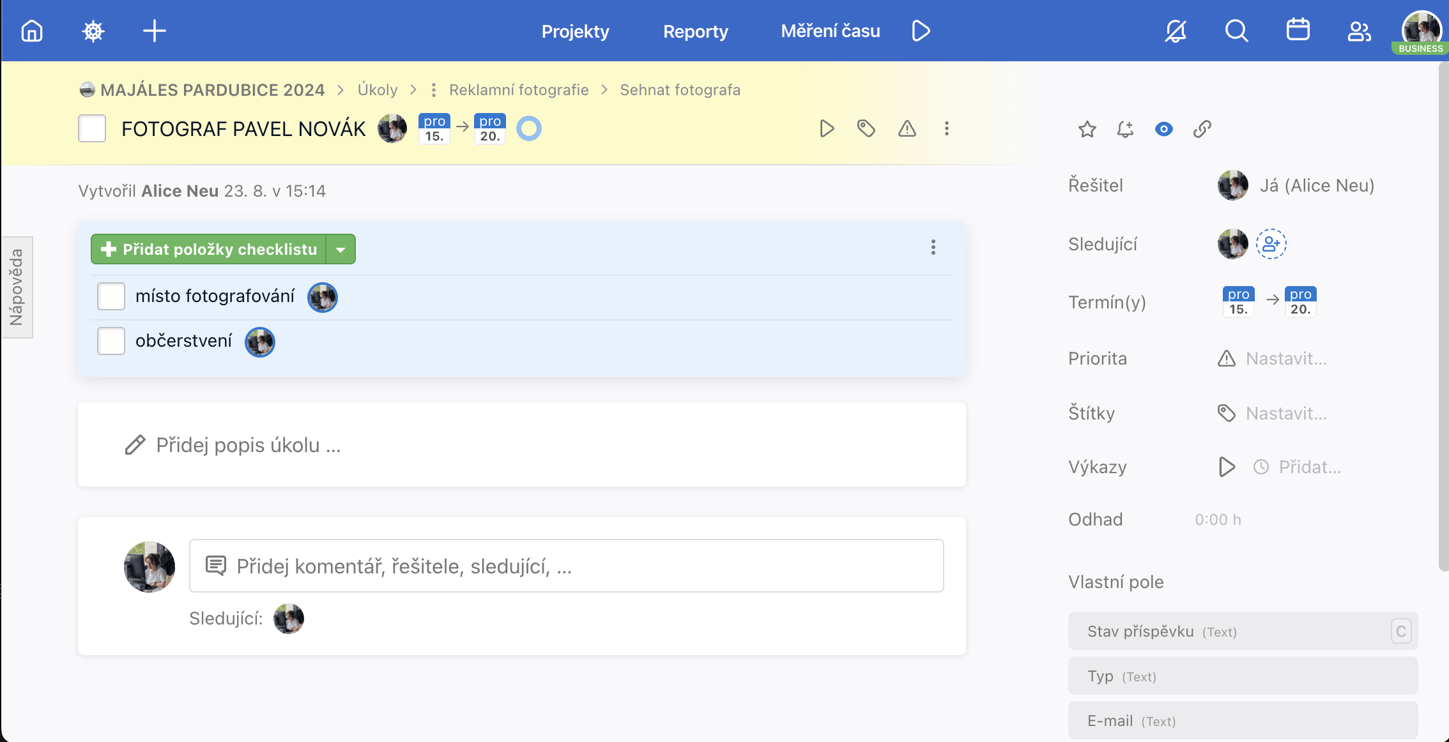
Task: Open the Termín(y) end date 20
Action: click(1300, 301)
